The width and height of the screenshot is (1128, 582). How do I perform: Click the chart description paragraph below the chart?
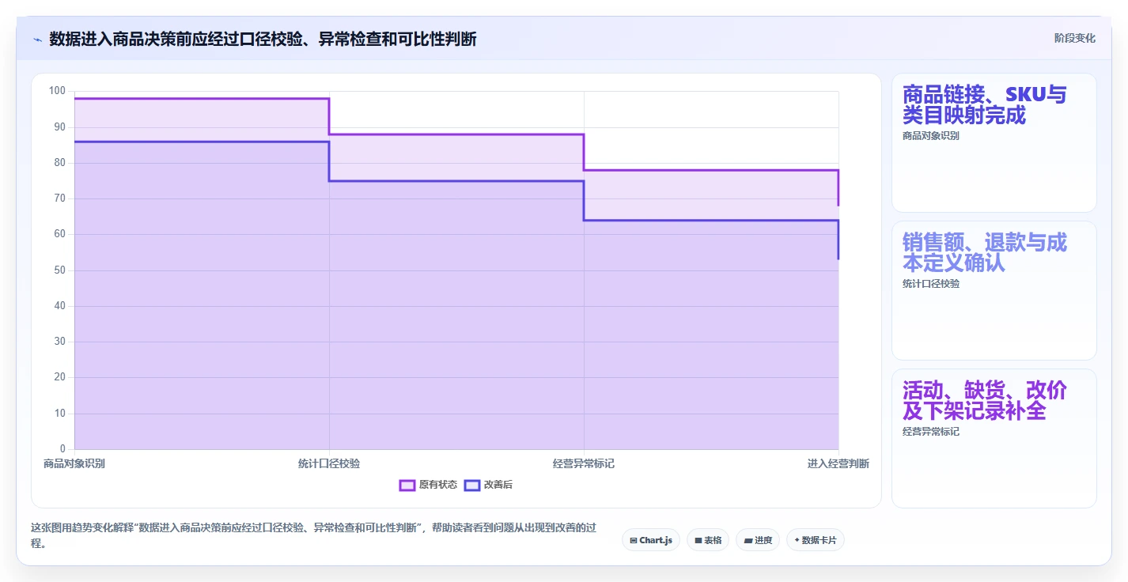(x=313, y=536)
